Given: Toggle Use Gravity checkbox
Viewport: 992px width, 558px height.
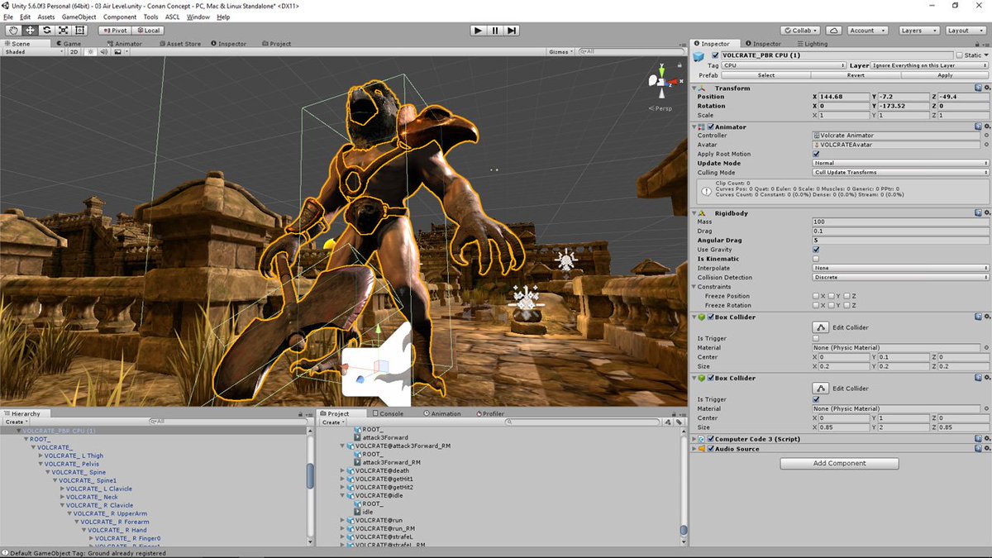Looking at the screenshot, I should click(x=817, y=250).
